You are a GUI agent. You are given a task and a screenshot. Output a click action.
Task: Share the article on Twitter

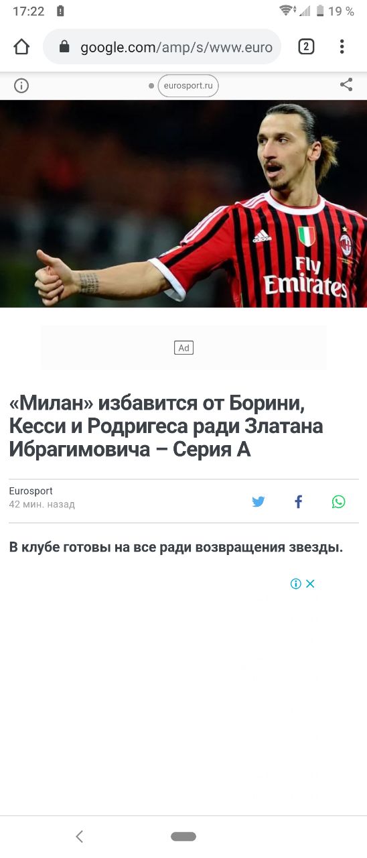259,501
